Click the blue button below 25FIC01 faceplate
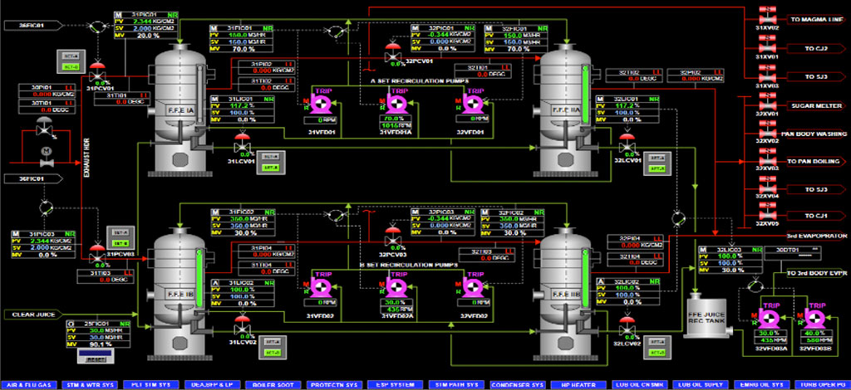The width and height of the screenshot is (851, 390). pos(97,356)
